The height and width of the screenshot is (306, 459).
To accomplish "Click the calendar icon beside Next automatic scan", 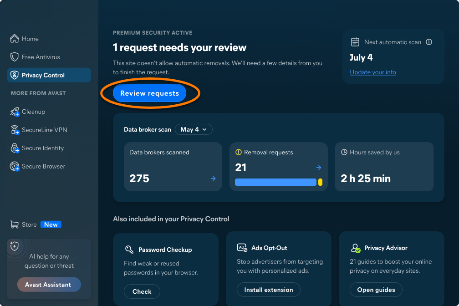I will tap(355, 42).
